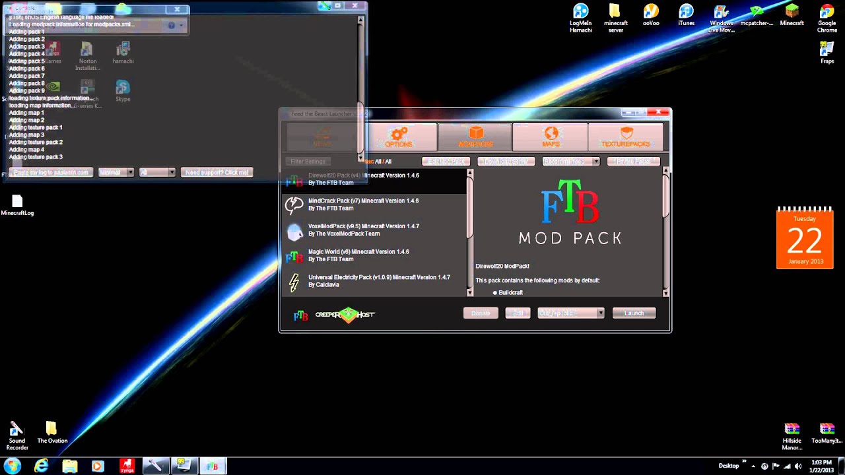The height and width of the screenshot is (475, 845).
Task: Open the Maps tab
Action: 551,137
